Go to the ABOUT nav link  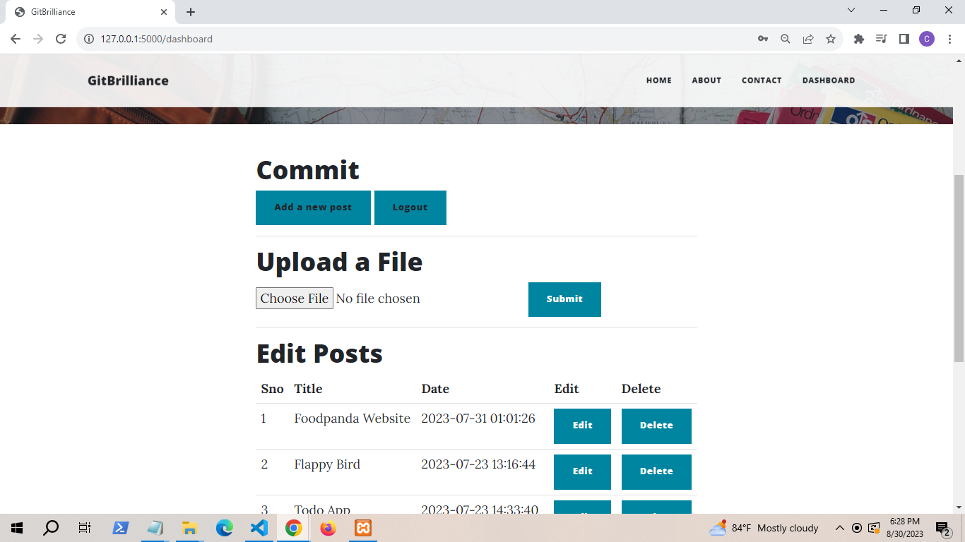pos(706,80)
